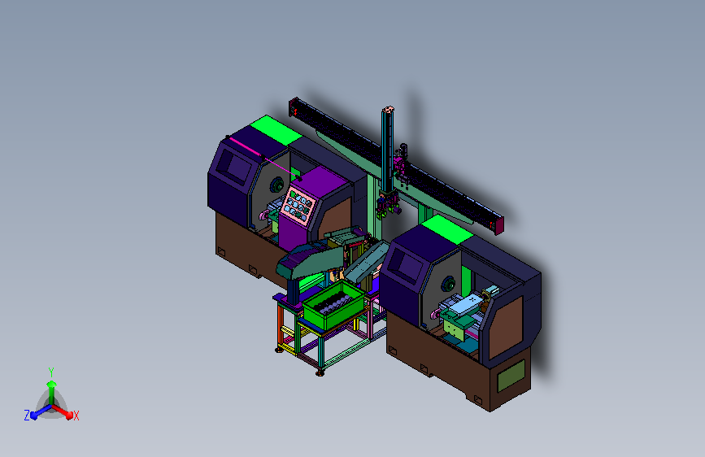Viewport: 705px width, 457px height.
Task: Select the bright green top cover of left lathe
Action: pos(275,129)
